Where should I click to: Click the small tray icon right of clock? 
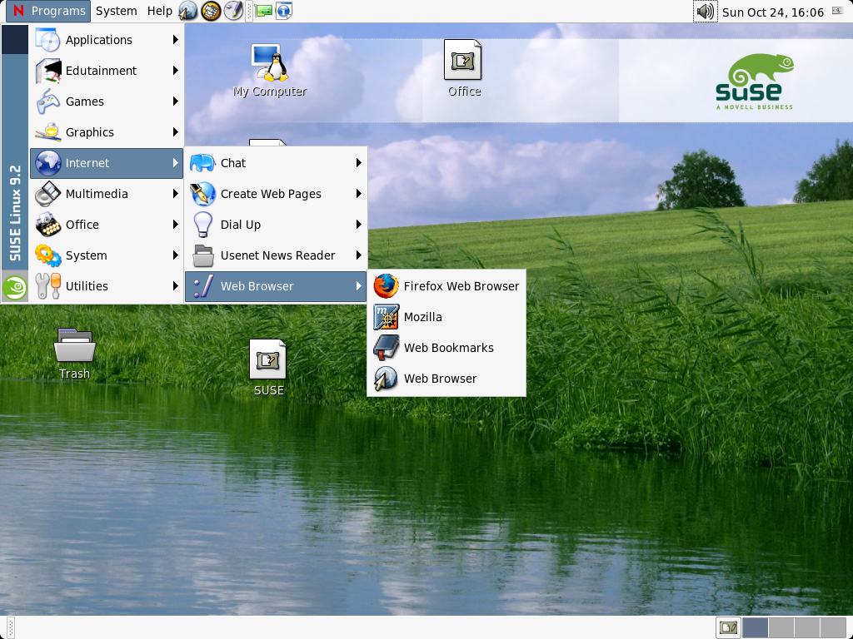(838, 11)
